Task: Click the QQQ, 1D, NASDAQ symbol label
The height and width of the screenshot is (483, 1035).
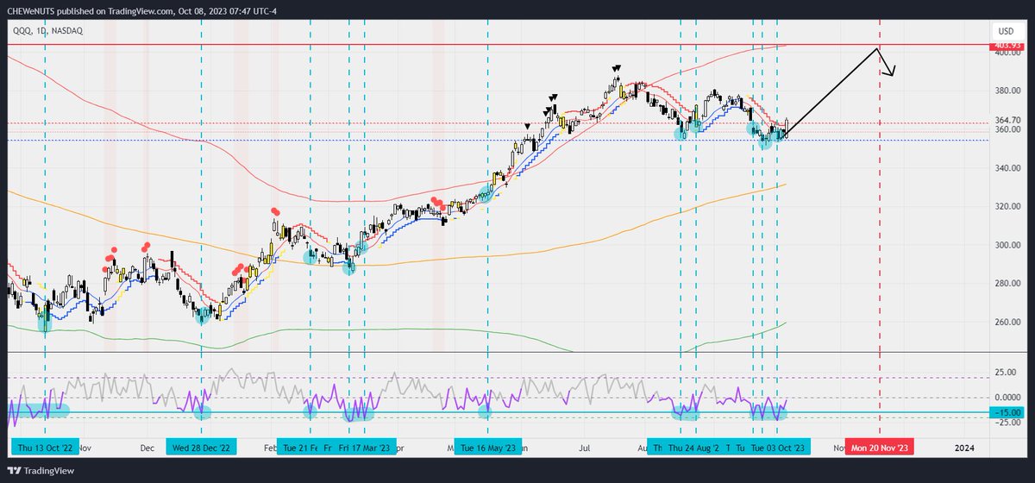Action: coord(46,30)
